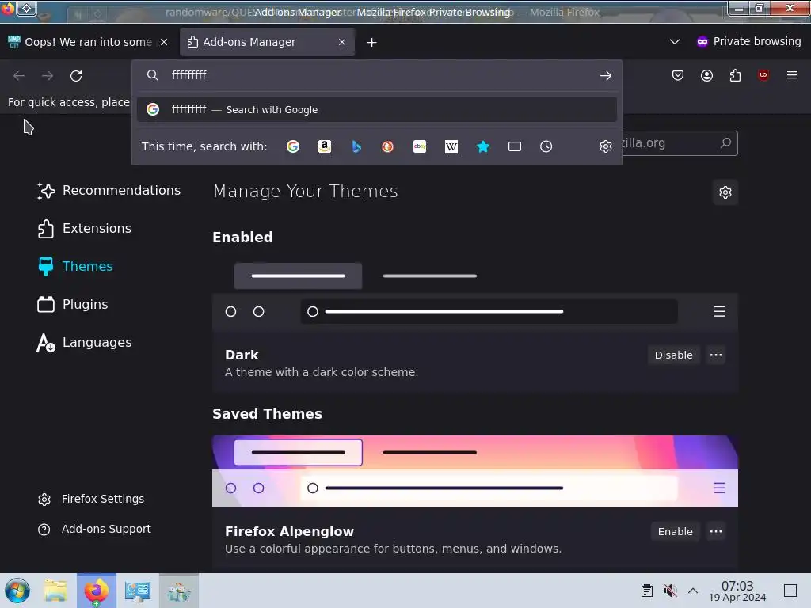The image size is (811, 608).
Task: Open the Firefox application hamburger menu
Action: (x=792, y=75)
